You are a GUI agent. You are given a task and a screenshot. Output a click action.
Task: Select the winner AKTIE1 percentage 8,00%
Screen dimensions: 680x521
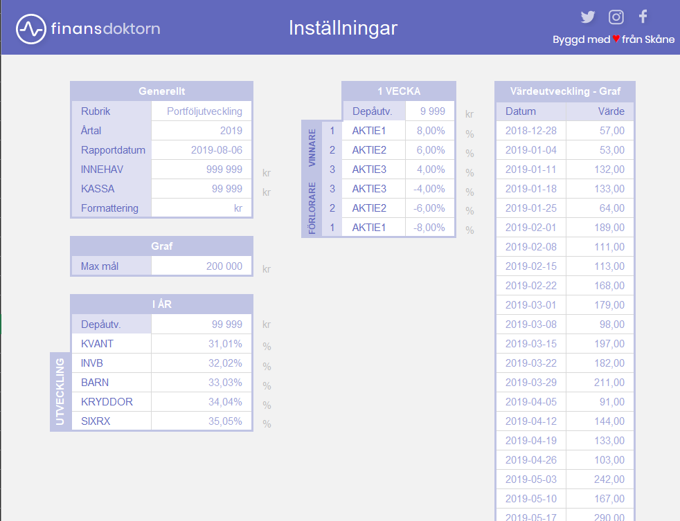pos(430,131)
